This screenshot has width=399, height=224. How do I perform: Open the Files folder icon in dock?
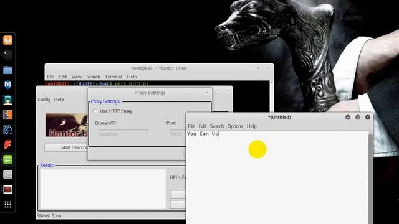tap(7, 70)
